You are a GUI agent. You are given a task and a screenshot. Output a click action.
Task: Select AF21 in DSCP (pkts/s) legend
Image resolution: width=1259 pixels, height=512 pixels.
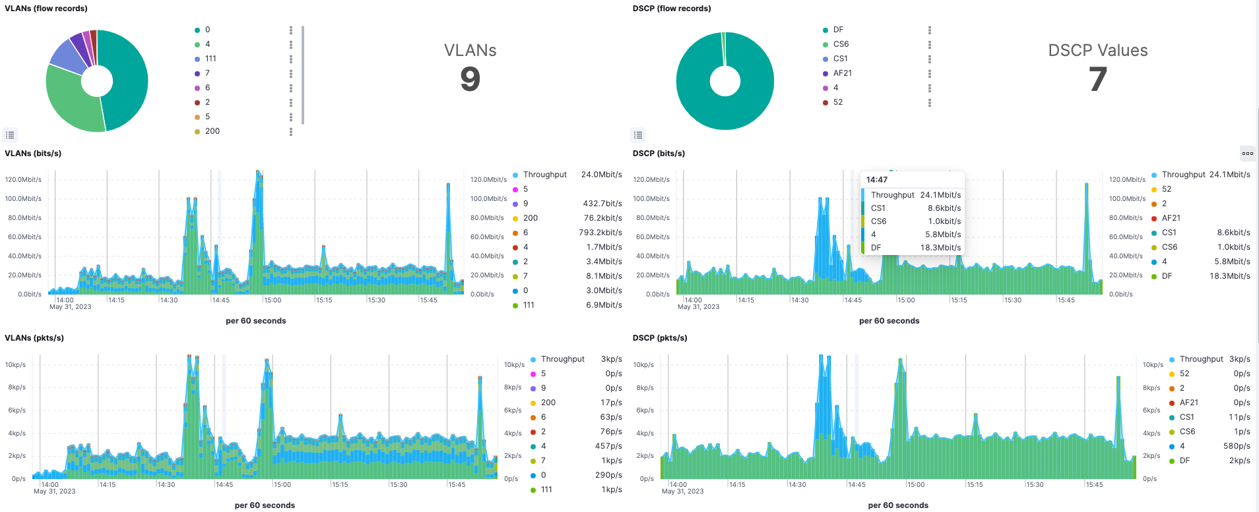1189,403
